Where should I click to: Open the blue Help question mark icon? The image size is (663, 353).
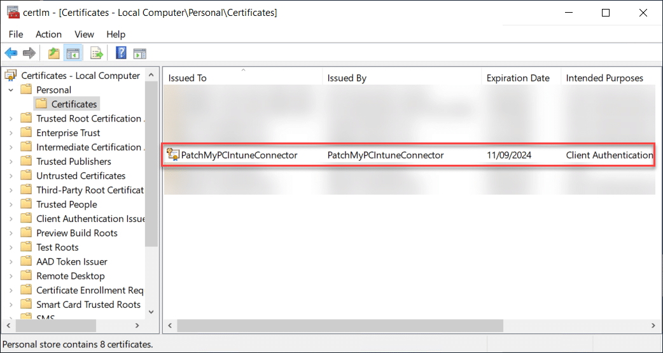point(121,53)
